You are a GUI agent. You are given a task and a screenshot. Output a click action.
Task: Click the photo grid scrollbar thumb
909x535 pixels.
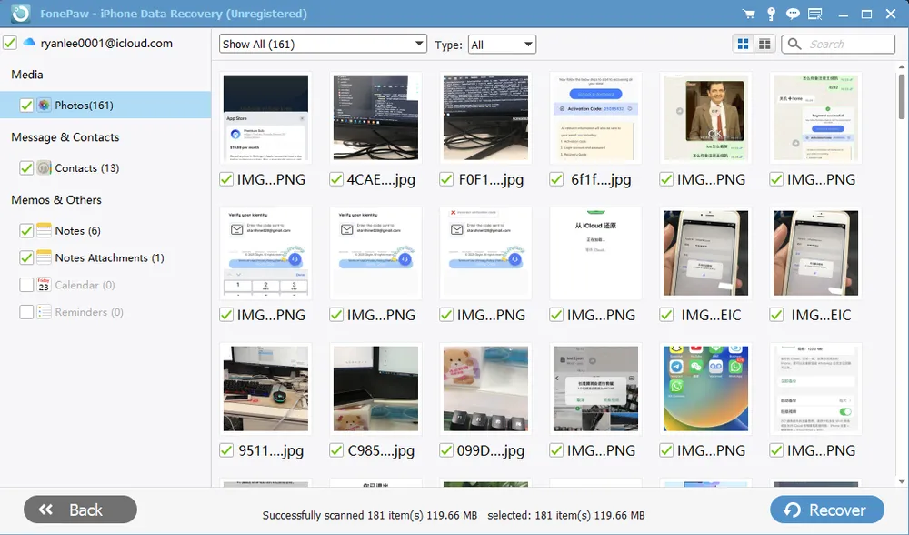coord(902,96)
